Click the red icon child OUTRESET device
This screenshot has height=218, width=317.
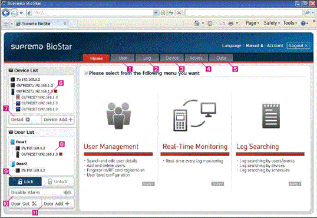37,97
